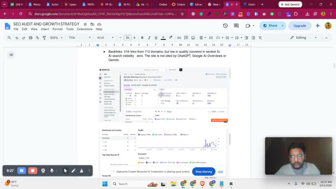Toggle the recorder microphone
The height and width of the screenshot is (189, 336).
click(52, 171)
